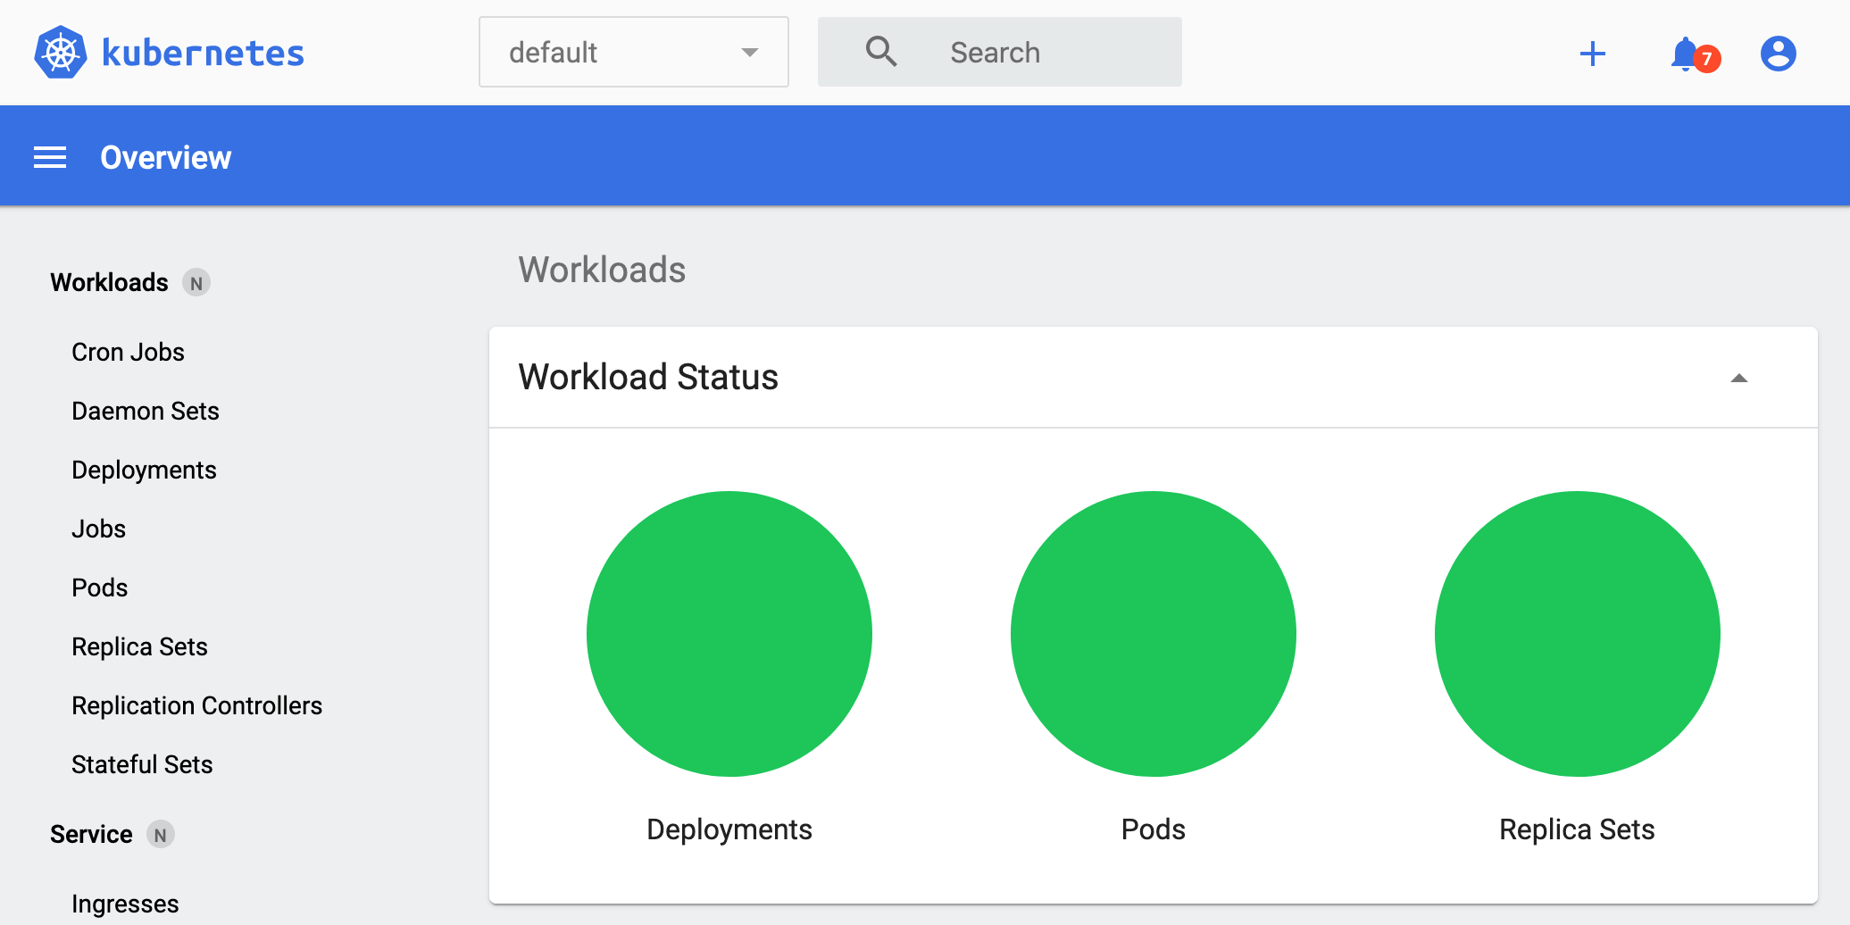Click the Workloads page heading

click(x=602, y=270)
